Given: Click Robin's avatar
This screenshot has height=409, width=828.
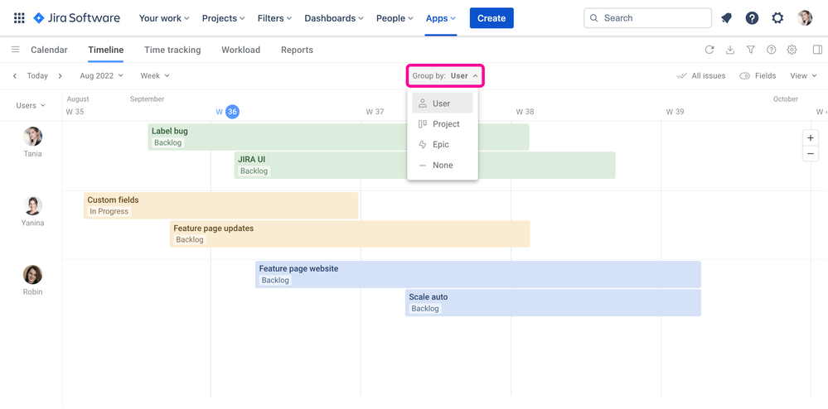Looking at the screenshot, I should pos(33,274).
